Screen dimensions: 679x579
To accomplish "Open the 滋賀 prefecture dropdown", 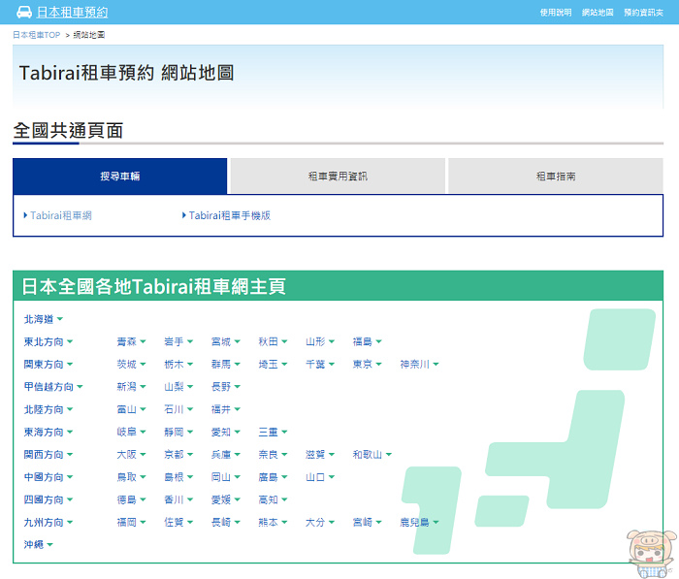I will pos(320,454).
